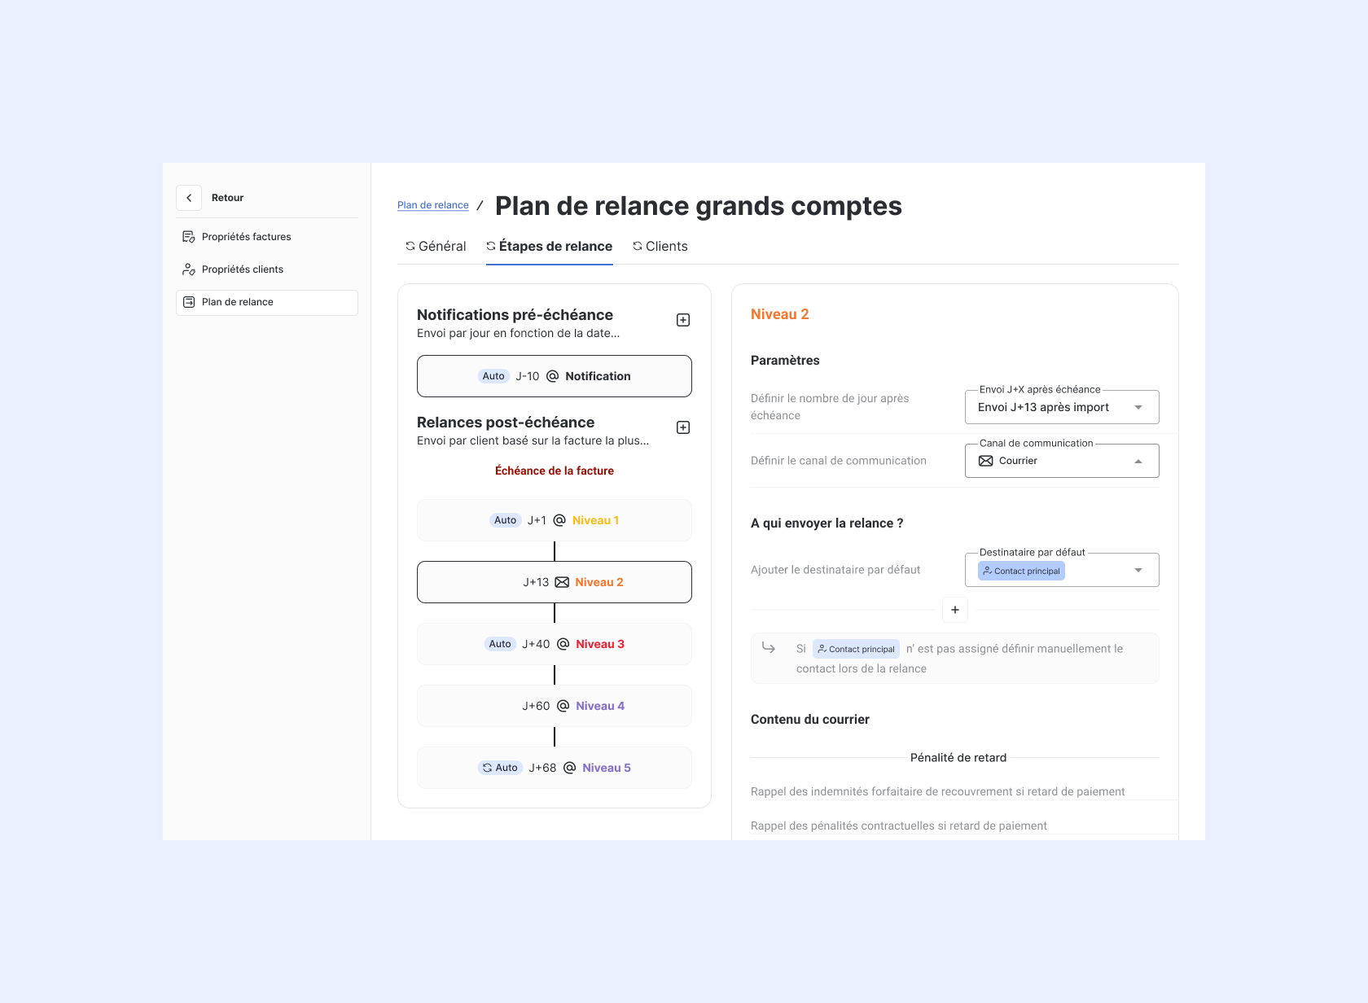Click the Auto badge on J-10 Notification
Screen dimensions: 1368x1003
point(493,376)
